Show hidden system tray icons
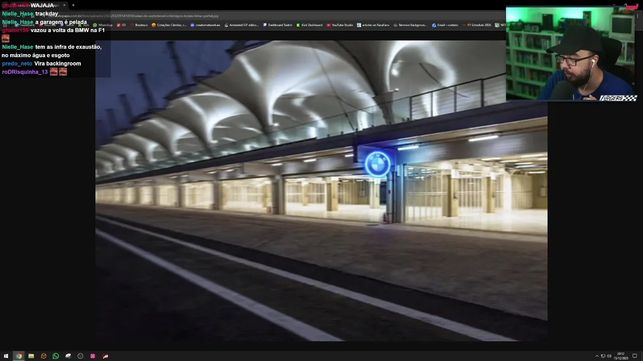Screen dimensions: 643x361 [x=597, y=356]
